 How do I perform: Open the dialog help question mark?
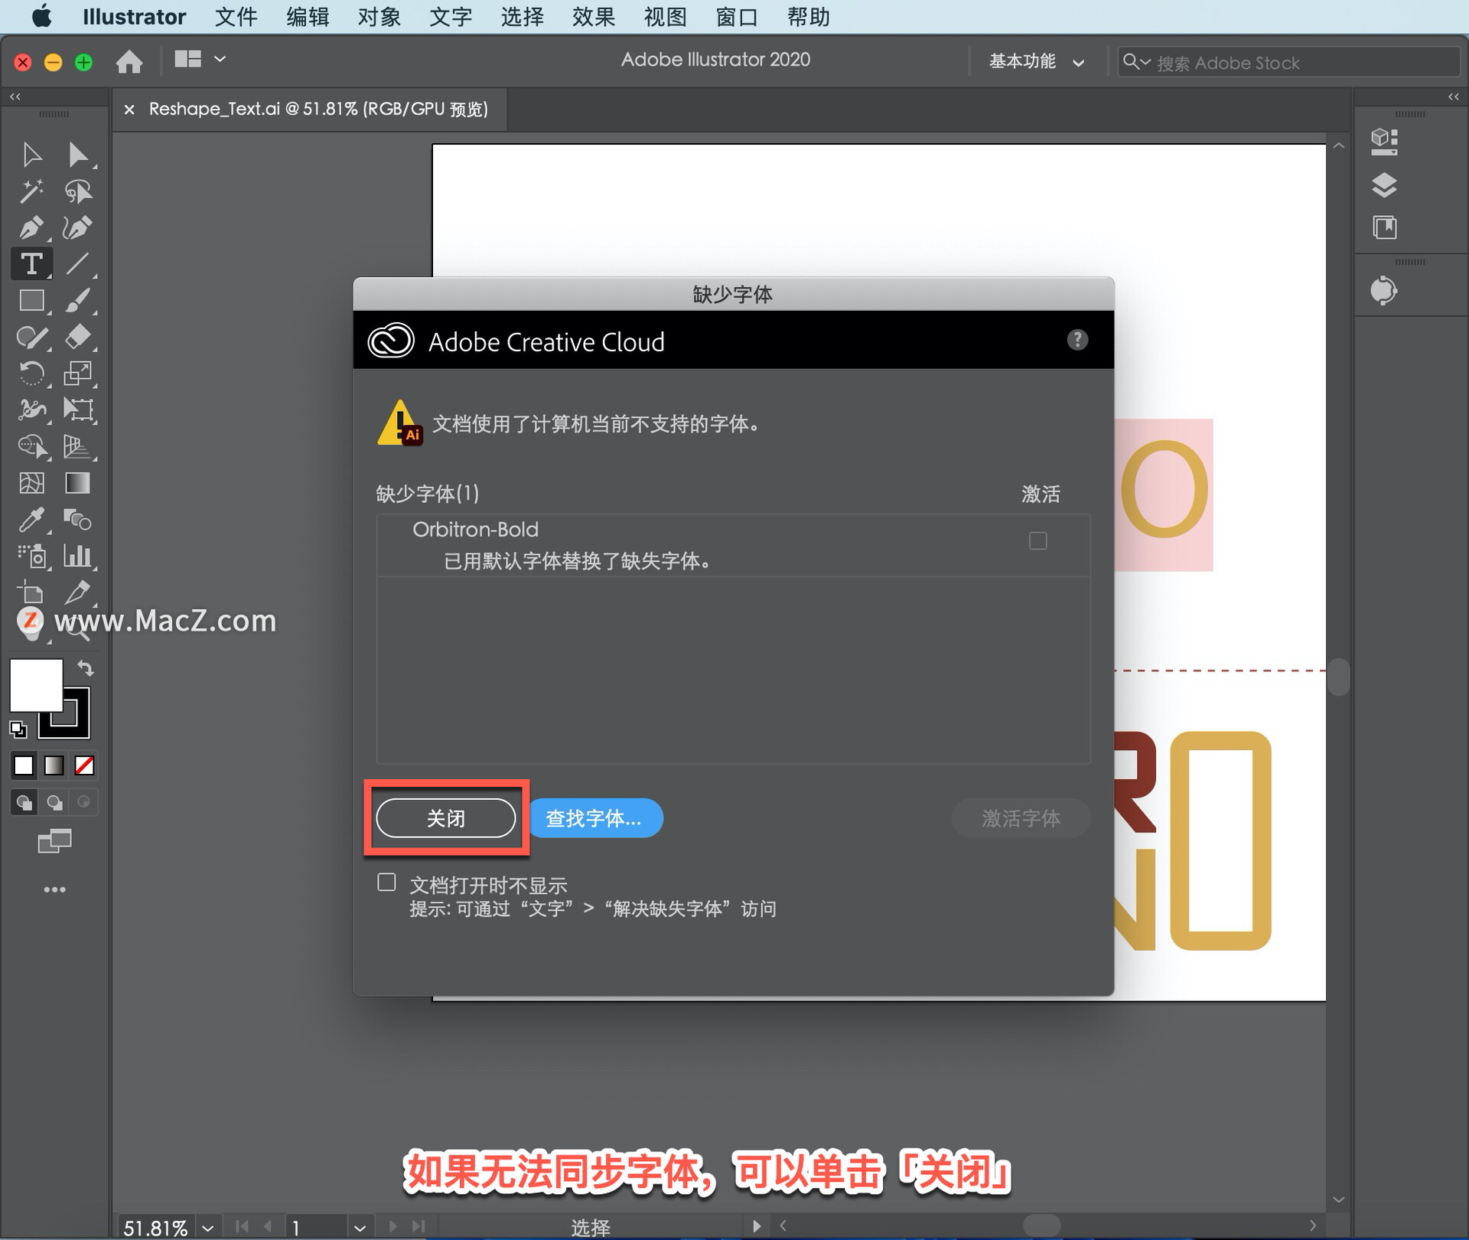coord(1077,340)
